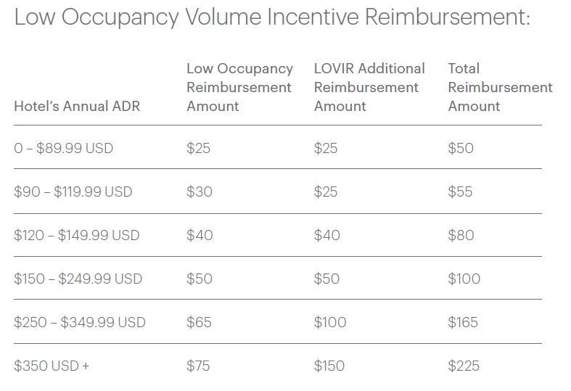Click the $80 total reimbursement cell

click(461, 235)
